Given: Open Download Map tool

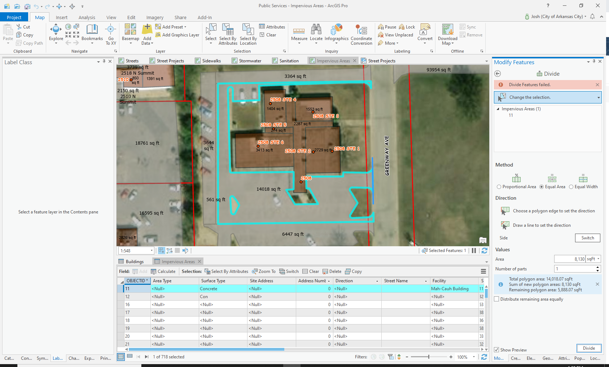Looking at the screenshot, I should pos(447,34).
